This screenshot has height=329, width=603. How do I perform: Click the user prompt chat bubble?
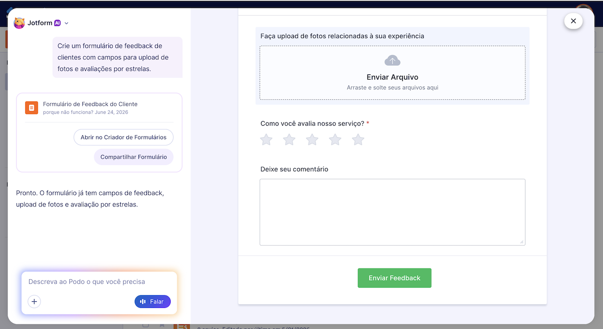(117, 57)
